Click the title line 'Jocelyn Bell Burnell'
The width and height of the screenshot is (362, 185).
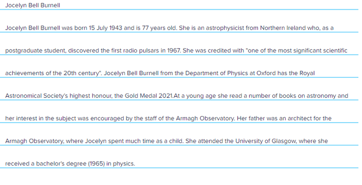click(x=33, y=5)
